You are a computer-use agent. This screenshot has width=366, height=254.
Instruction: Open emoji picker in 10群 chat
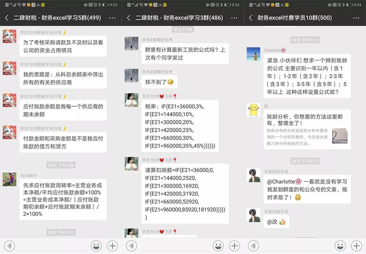340,246
